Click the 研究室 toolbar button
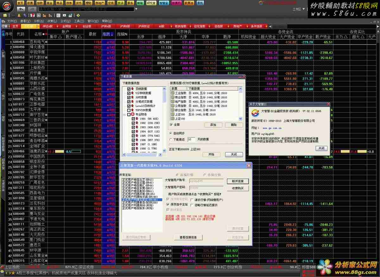380x277 pixels. [151, 3]
